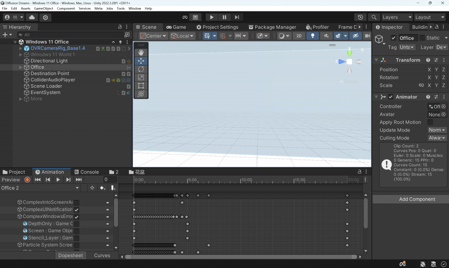Click the global Search magnifier icon
The width and height of the screenshot is (449, 268).
click(374, 17)
